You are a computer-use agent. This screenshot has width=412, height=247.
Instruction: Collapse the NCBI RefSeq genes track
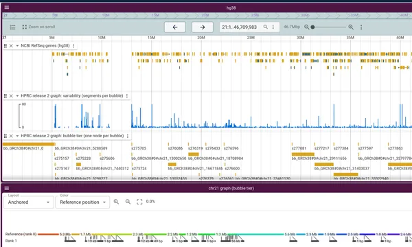(17, 46)
